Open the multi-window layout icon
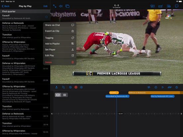This screenshot has width=183, height=137. pyautogui.click(x=67, y=6)
